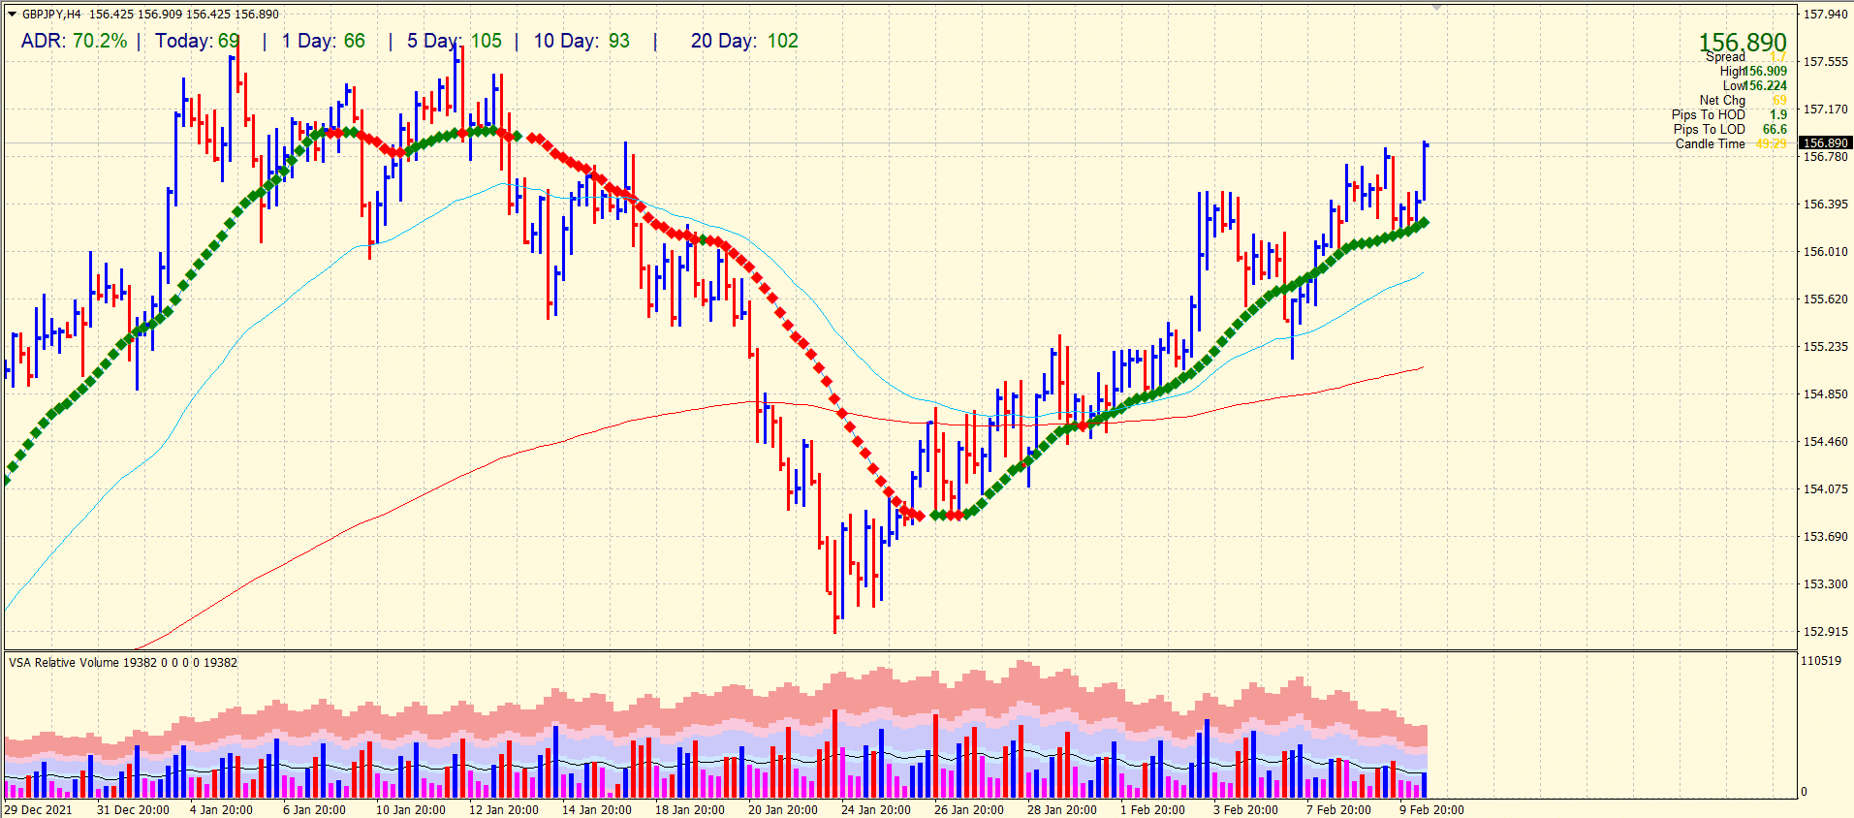Viewport: 1854px width, 818px height.
Task: Click the 20 Jan 20:00 date label
Action: [x=783, y=810]
